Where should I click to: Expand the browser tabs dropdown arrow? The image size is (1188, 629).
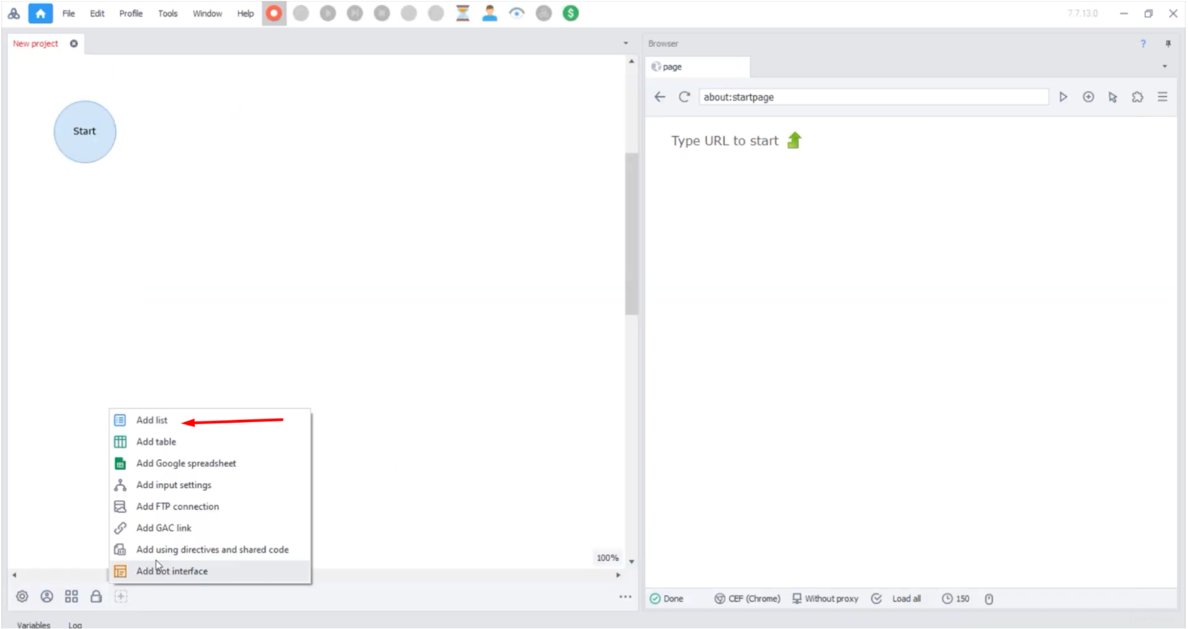pyautogui.click(x=1164, y=67)
